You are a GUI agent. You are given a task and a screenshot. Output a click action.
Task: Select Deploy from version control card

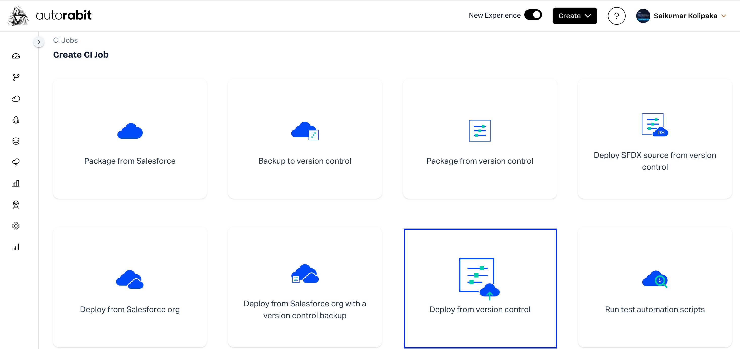coord(480,288)
